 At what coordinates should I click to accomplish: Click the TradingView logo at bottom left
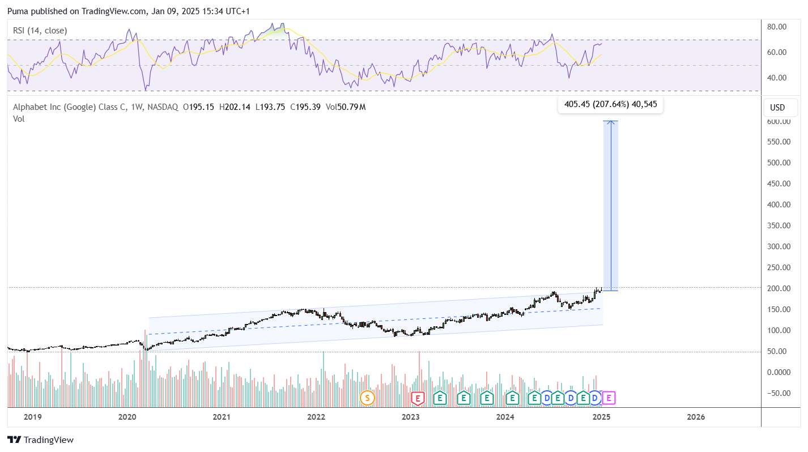(40, 440)
